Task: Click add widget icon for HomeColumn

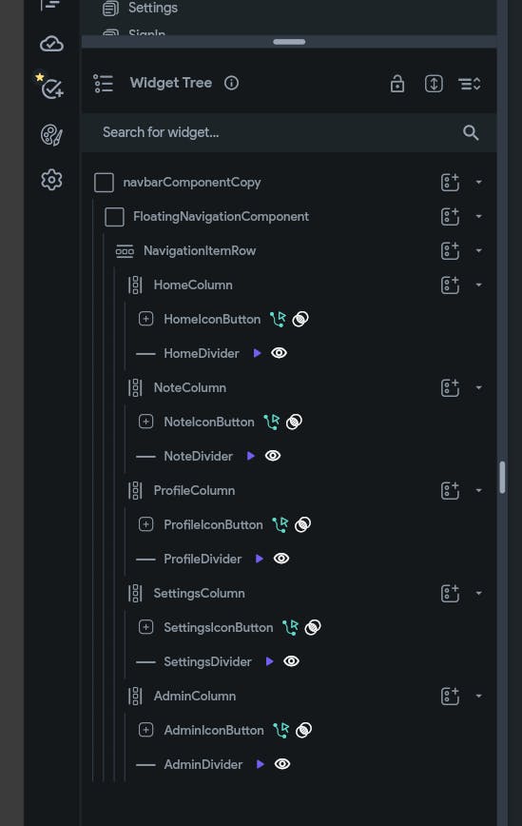Action: click(x=450, y=285)
